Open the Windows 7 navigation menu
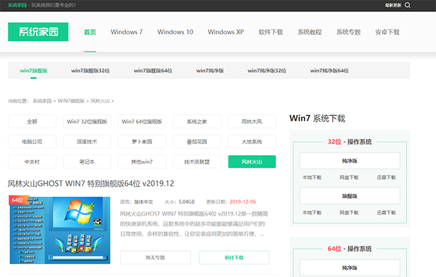The image size is (436, 277). [126, 32]
